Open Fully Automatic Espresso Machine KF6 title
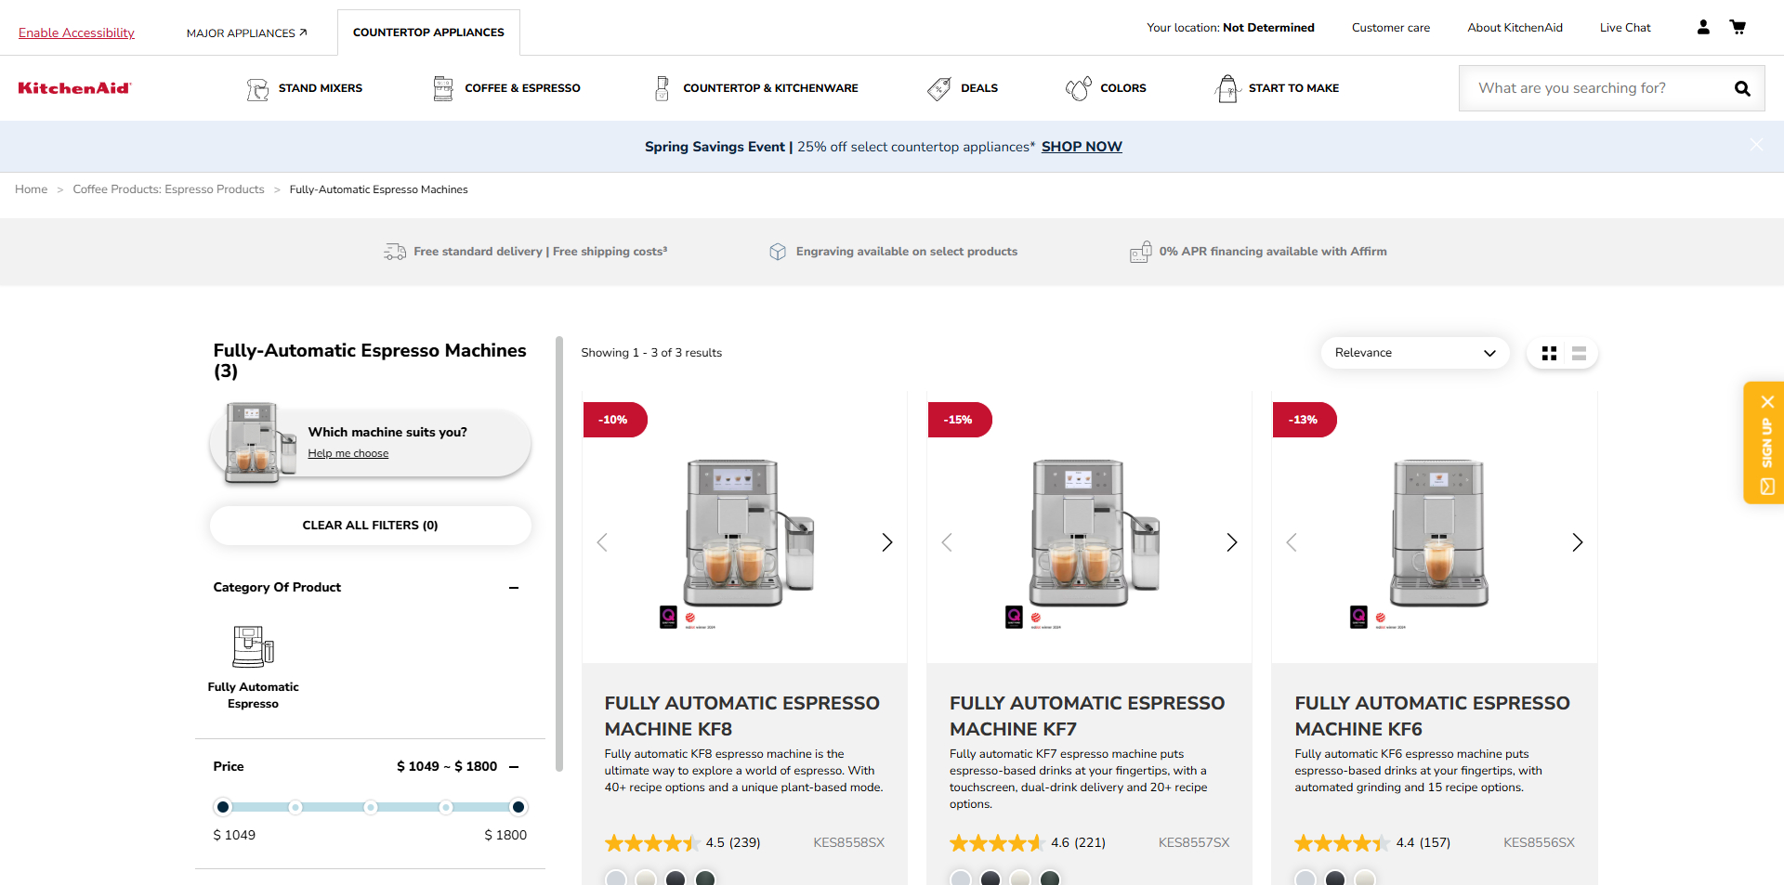 coord(1432,716)
